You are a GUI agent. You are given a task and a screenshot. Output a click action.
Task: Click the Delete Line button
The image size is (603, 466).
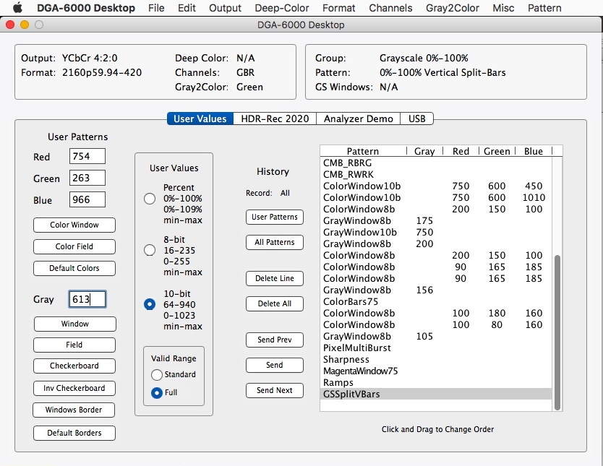coord(274,279)
